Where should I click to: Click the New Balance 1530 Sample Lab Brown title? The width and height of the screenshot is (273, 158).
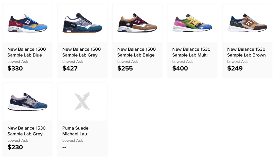(246, 52)
